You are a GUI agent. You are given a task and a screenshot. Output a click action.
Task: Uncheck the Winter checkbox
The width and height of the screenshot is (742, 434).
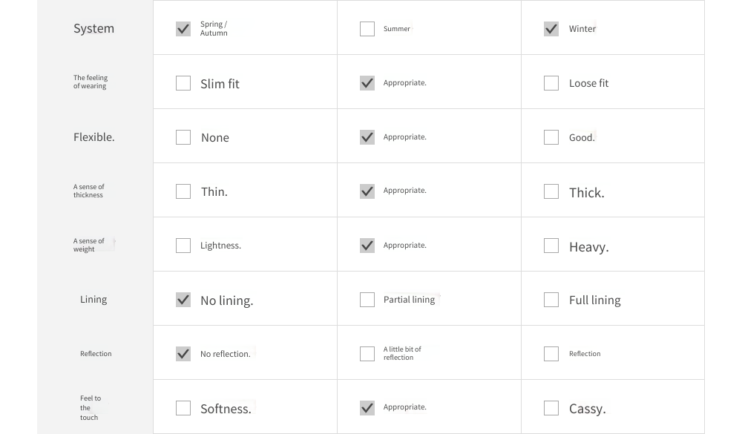pos(551,29)
